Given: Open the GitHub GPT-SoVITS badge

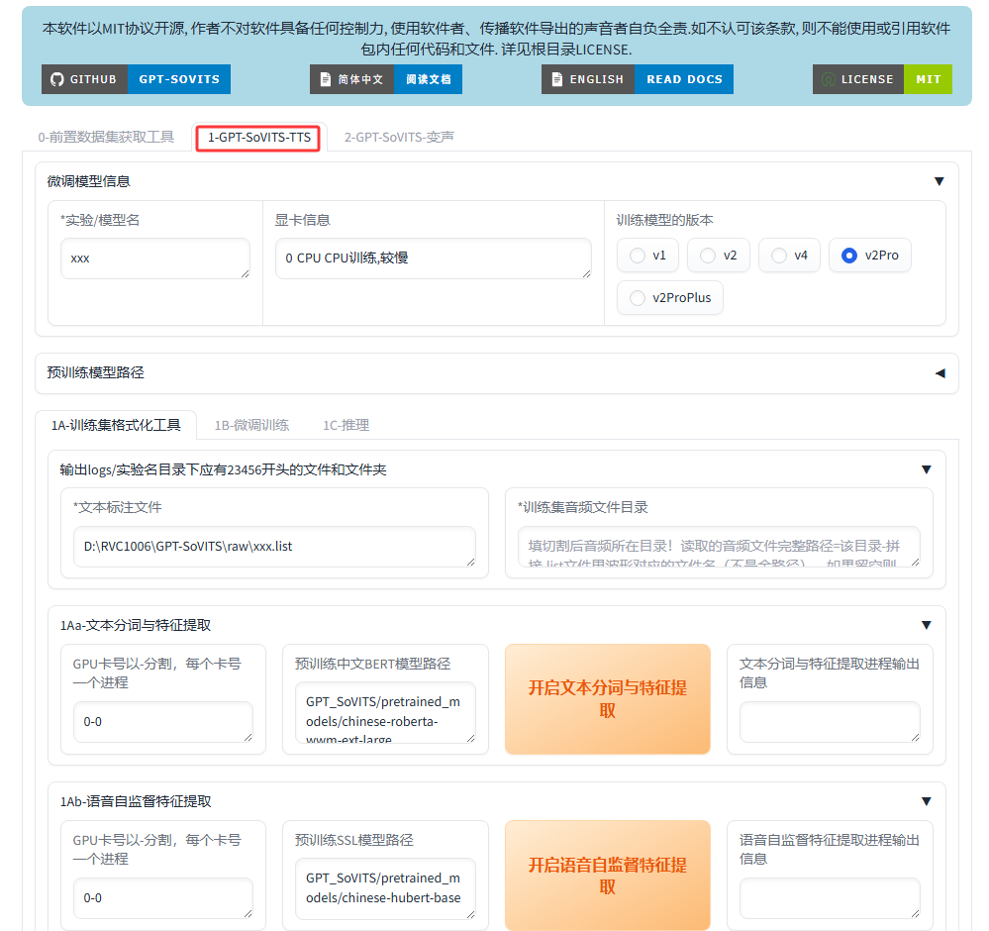Looking at the screenshot, I should tap(136, 79).
